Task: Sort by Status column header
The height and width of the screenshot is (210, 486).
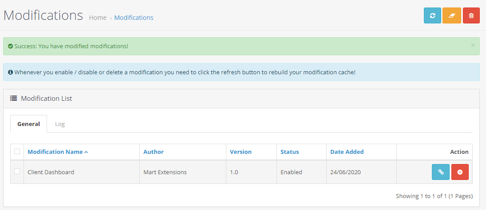Action: 289,152
